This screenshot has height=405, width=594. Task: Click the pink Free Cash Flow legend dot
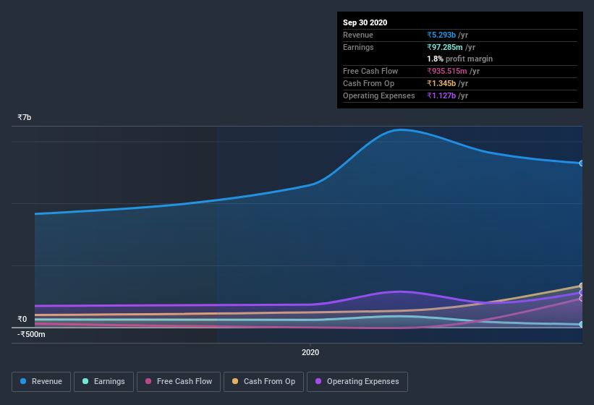tap(148, 381)
